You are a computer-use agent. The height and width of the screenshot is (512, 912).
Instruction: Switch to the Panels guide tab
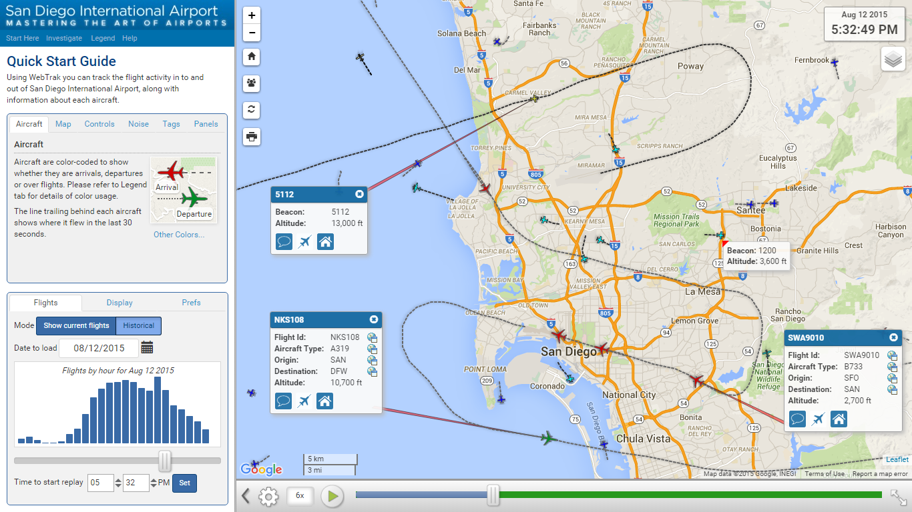coord(206,124)
